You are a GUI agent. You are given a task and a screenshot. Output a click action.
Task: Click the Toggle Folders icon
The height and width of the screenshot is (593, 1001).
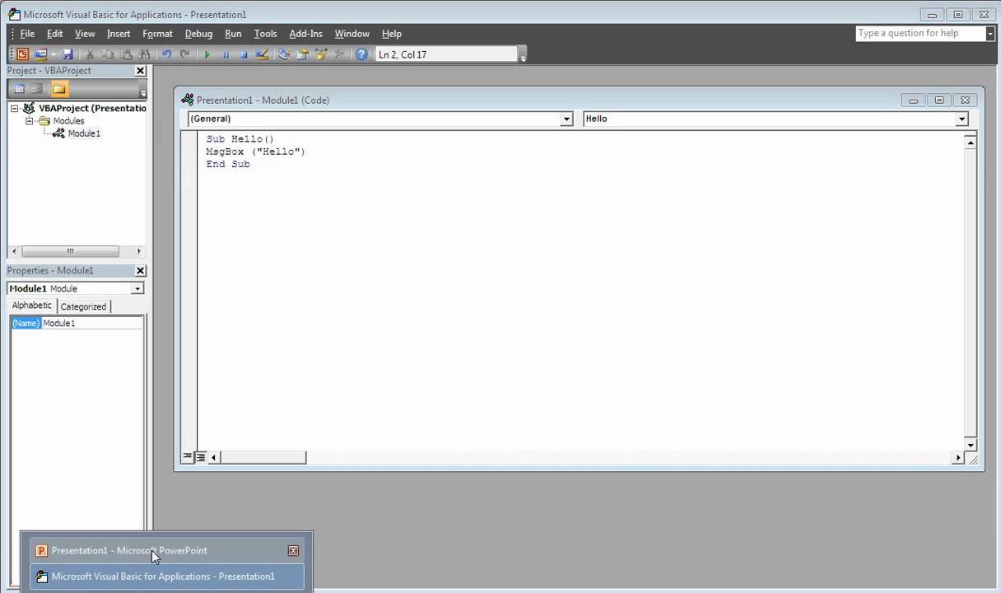(59, 89)
